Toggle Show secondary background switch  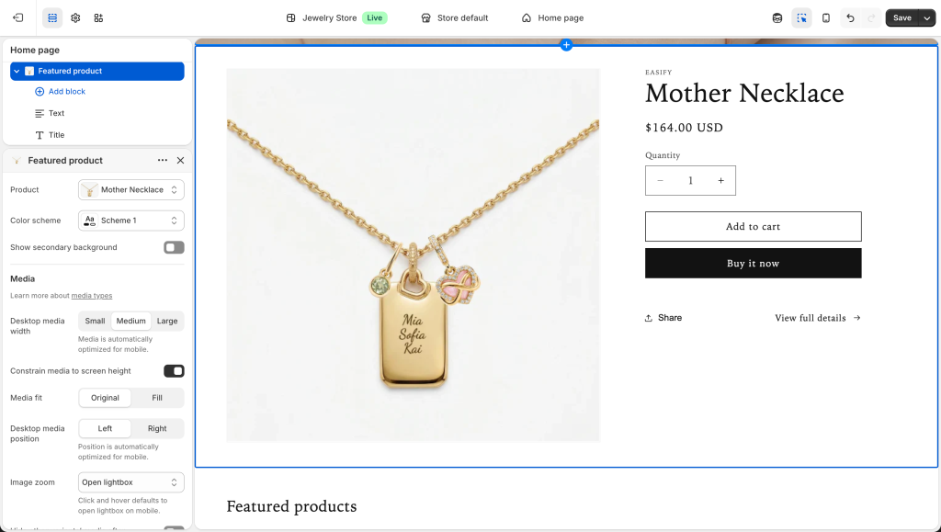pyautogui.click(x=174, y=247)
